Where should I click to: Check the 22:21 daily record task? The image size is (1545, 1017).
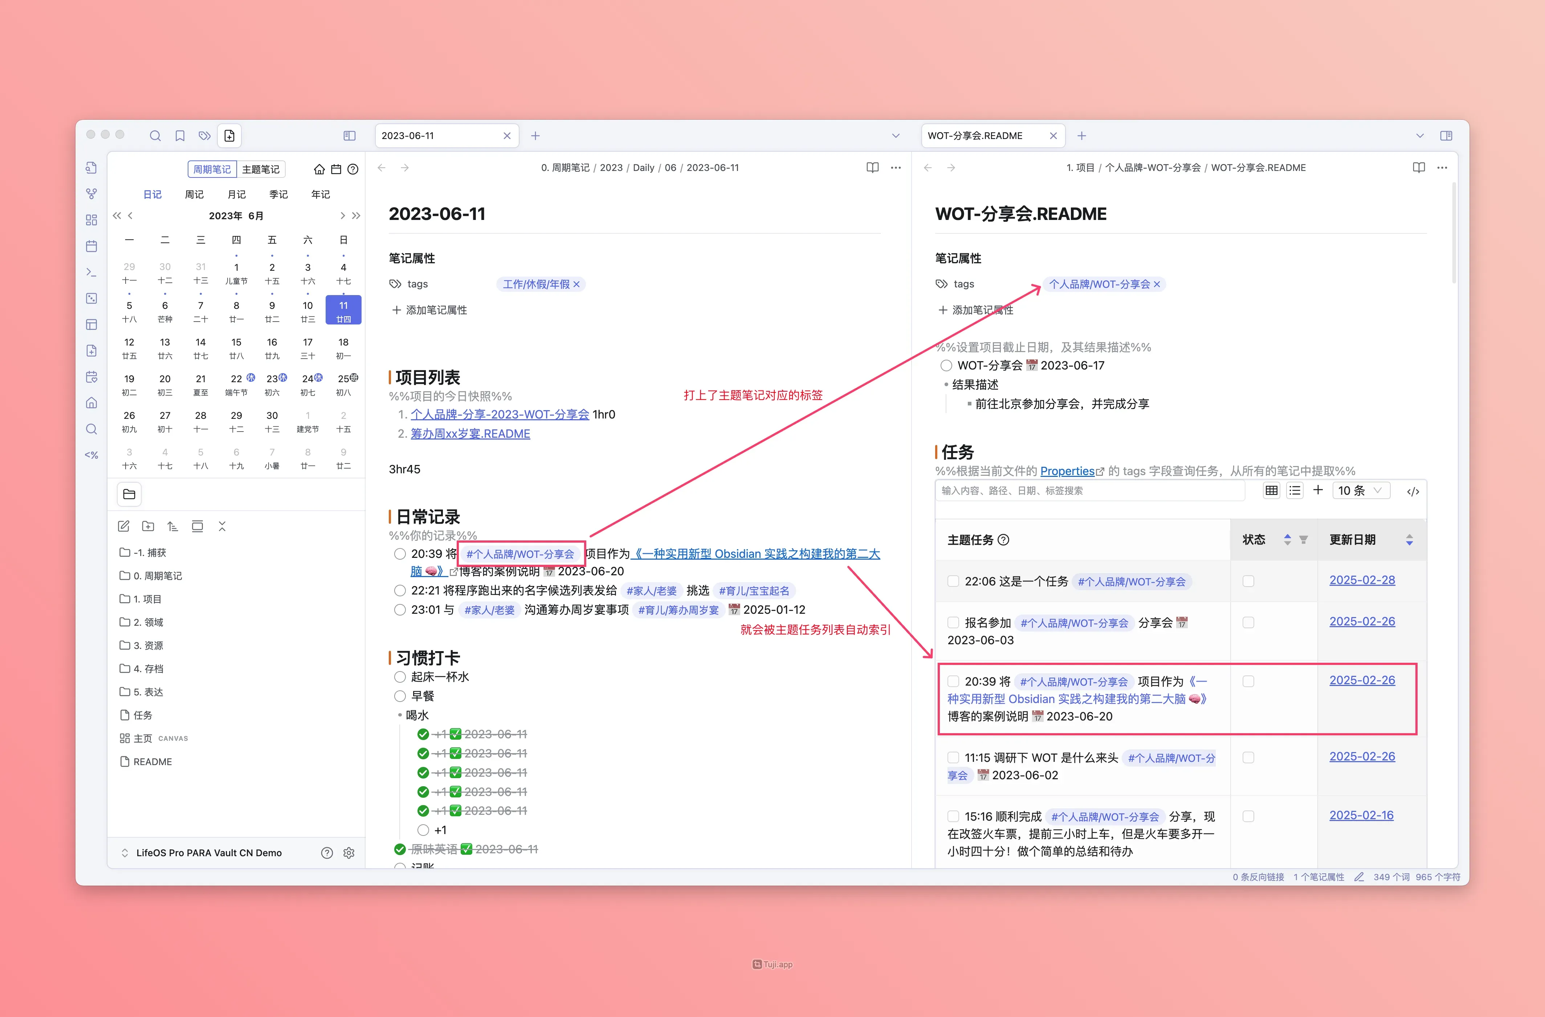pyautogui.click(x=400, y=591)
